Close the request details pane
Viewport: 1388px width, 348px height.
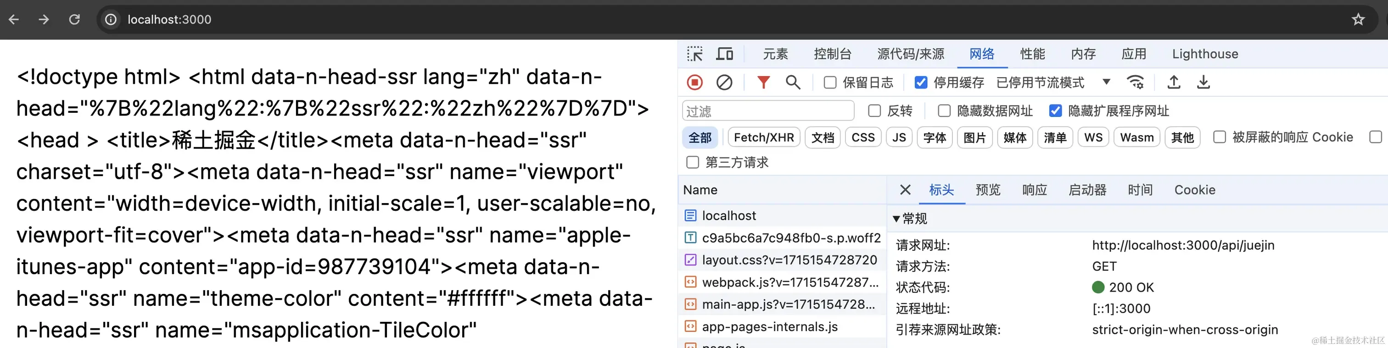click(905, 190)
